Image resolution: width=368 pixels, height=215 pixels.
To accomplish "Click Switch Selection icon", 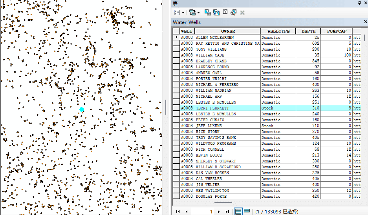I will [x=216, y=13].
